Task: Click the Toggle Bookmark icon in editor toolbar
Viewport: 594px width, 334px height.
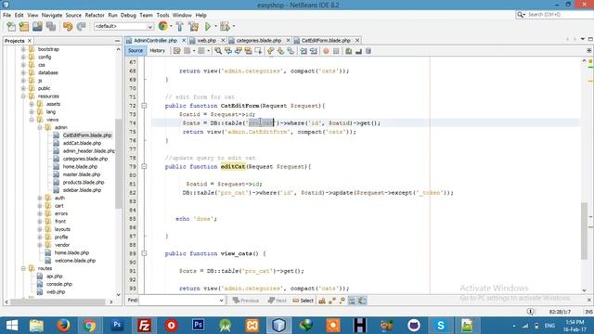Action: coord(291,51)
